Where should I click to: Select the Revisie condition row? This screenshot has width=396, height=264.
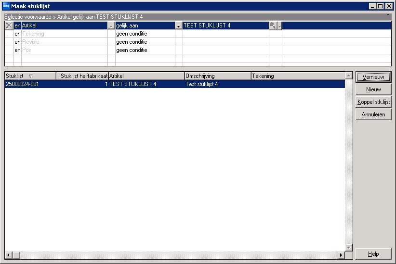tap(198, 42)
